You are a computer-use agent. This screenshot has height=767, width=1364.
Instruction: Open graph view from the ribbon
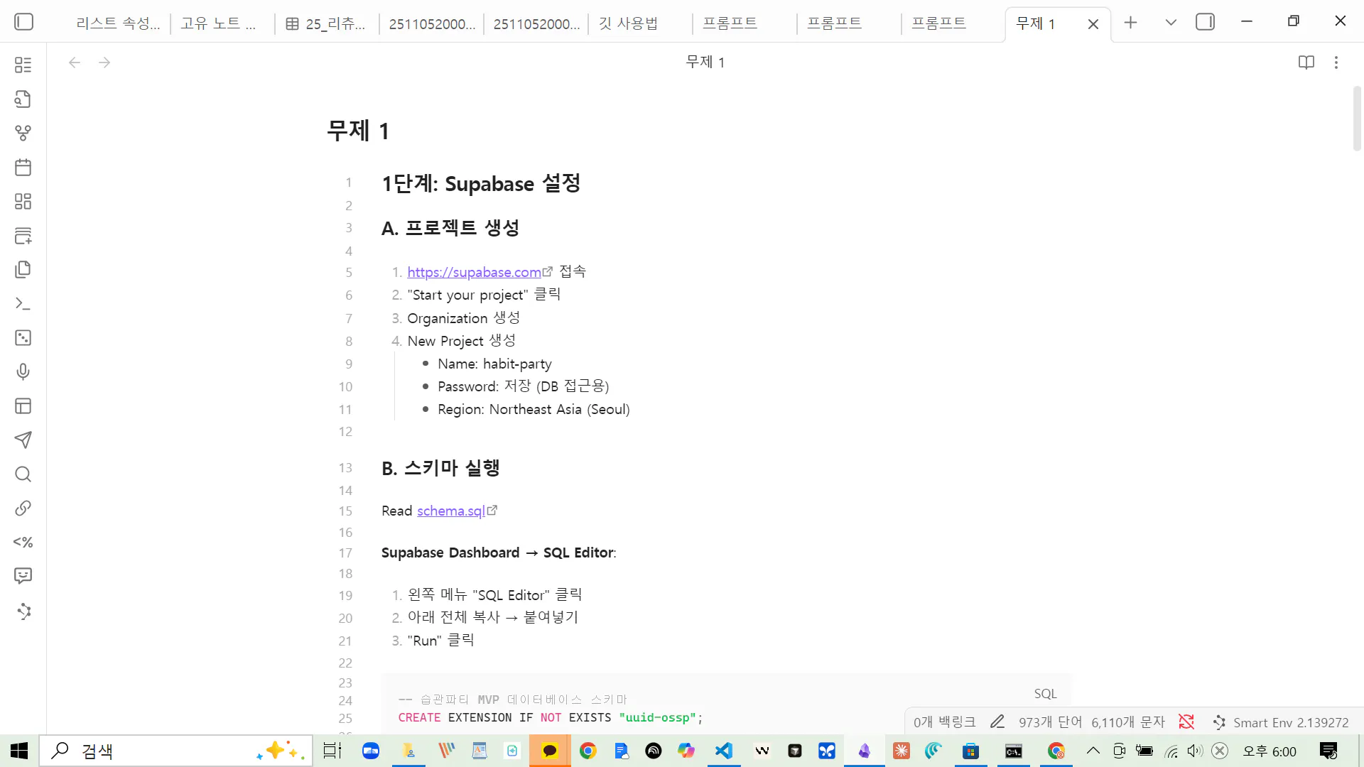pos(23,133)
